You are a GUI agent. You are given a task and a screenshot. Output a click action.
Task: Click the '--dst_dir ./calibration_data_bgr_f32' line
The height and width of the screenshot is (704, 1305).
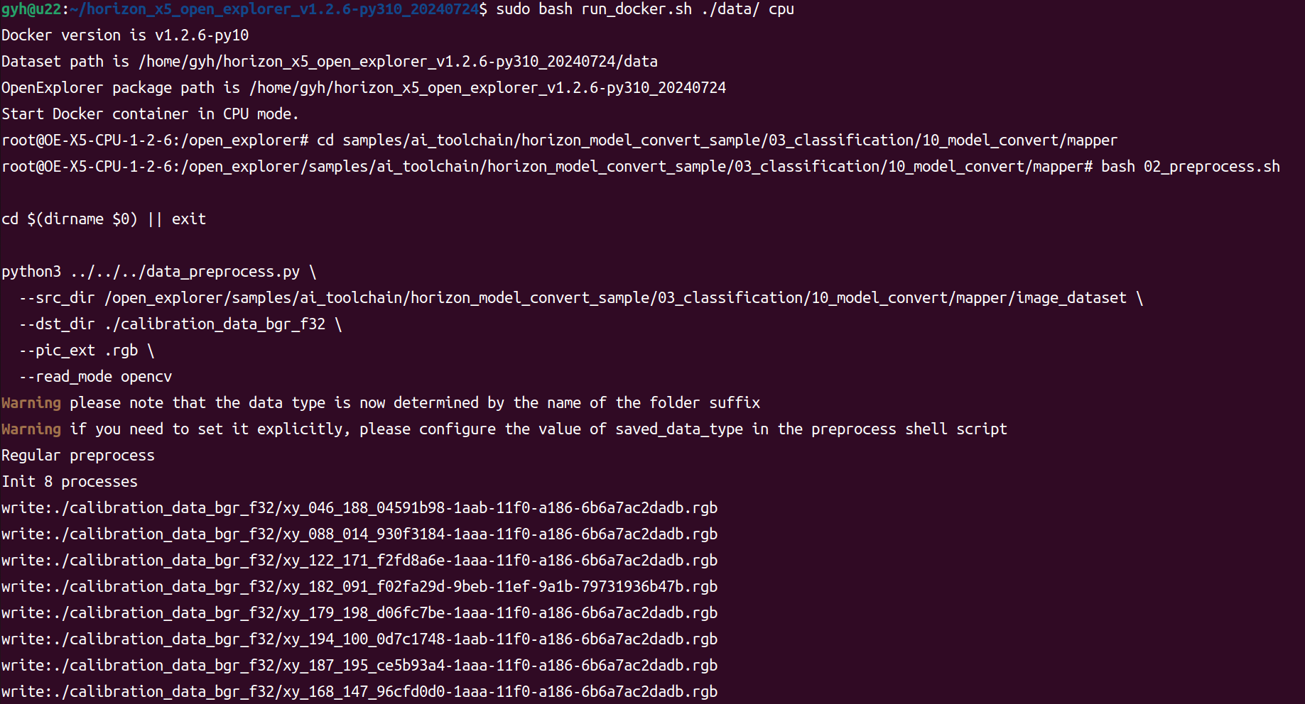pos(180,324)
